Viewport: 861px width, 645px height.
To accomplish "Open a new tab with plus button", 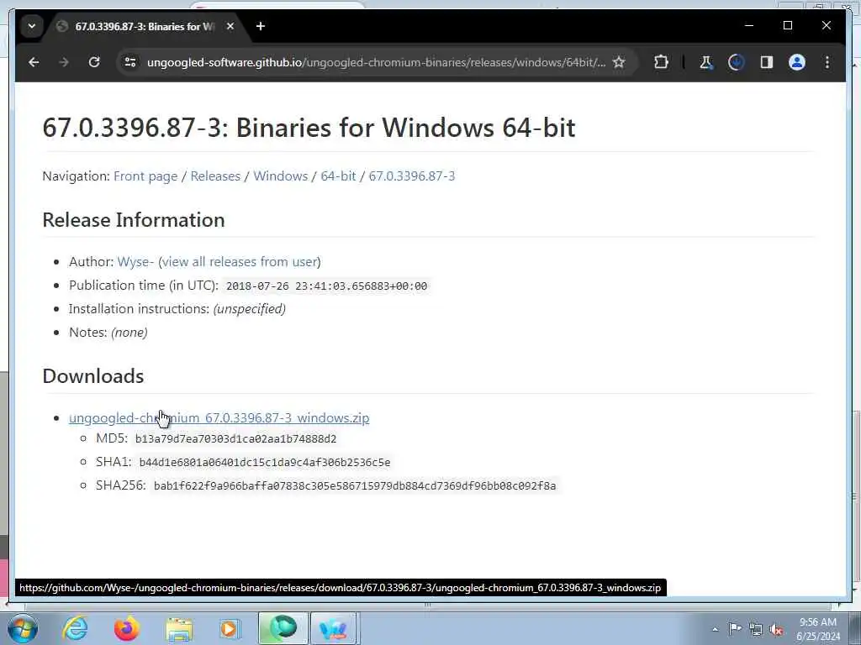I will pyautogui.click(x=261, y=26).
